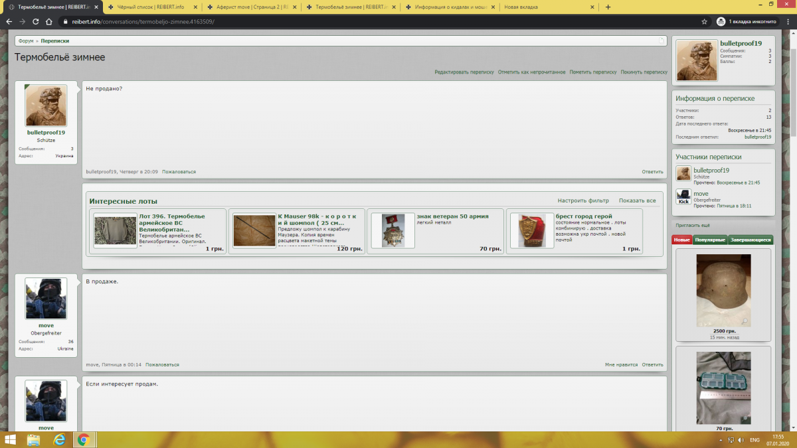Viewport: 797px width, 448px height.
Task: Open a new tab with the plus button
Action: pyautogui.click(x=608, y=7)
